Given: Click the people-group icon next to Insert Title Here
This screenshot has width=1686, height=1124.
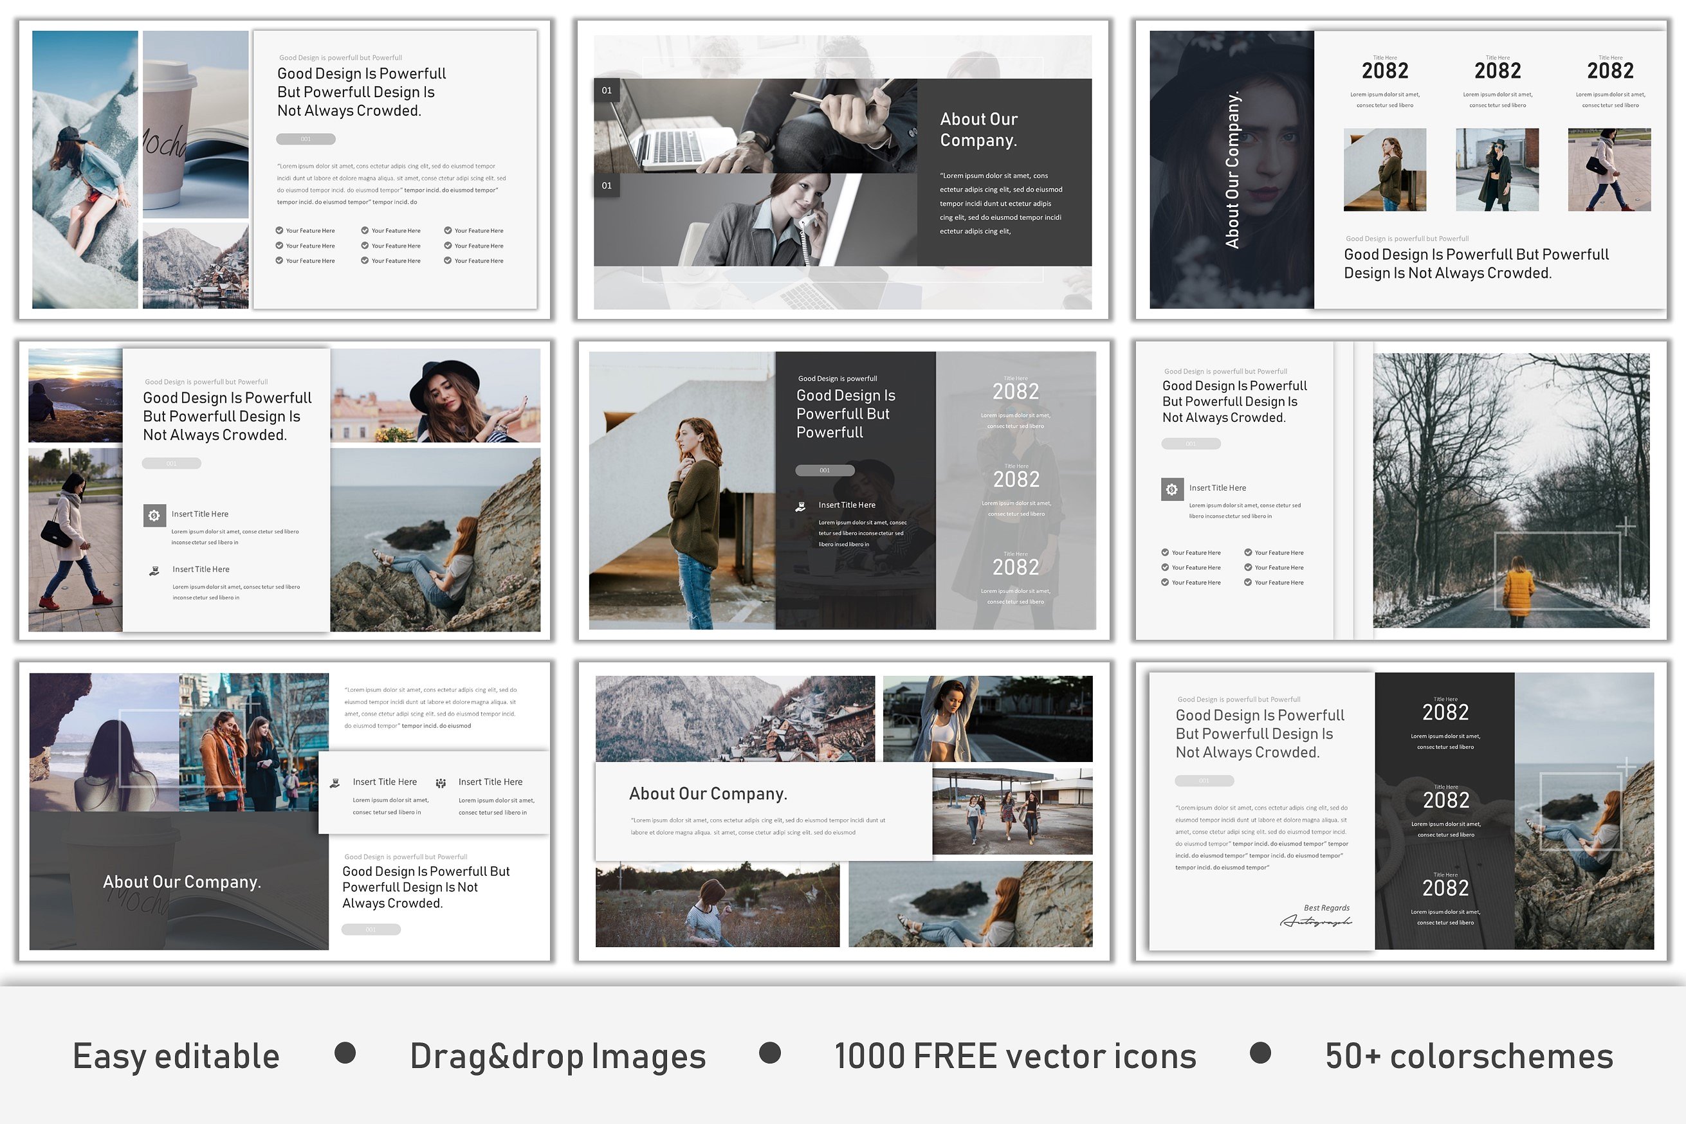Looking at the screenshot, I should tap(441, 783).
